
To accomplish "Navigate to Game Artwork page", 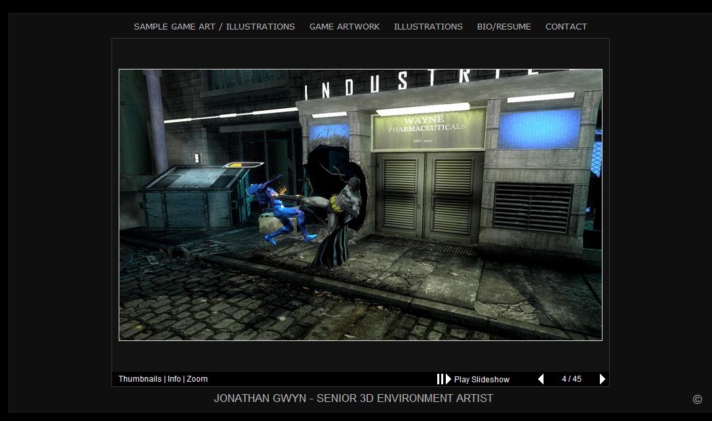I will click(x=344, y=27).
